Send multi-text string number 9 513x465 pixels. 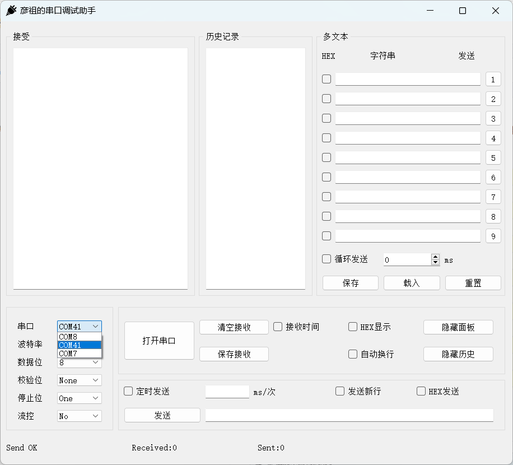493,236
